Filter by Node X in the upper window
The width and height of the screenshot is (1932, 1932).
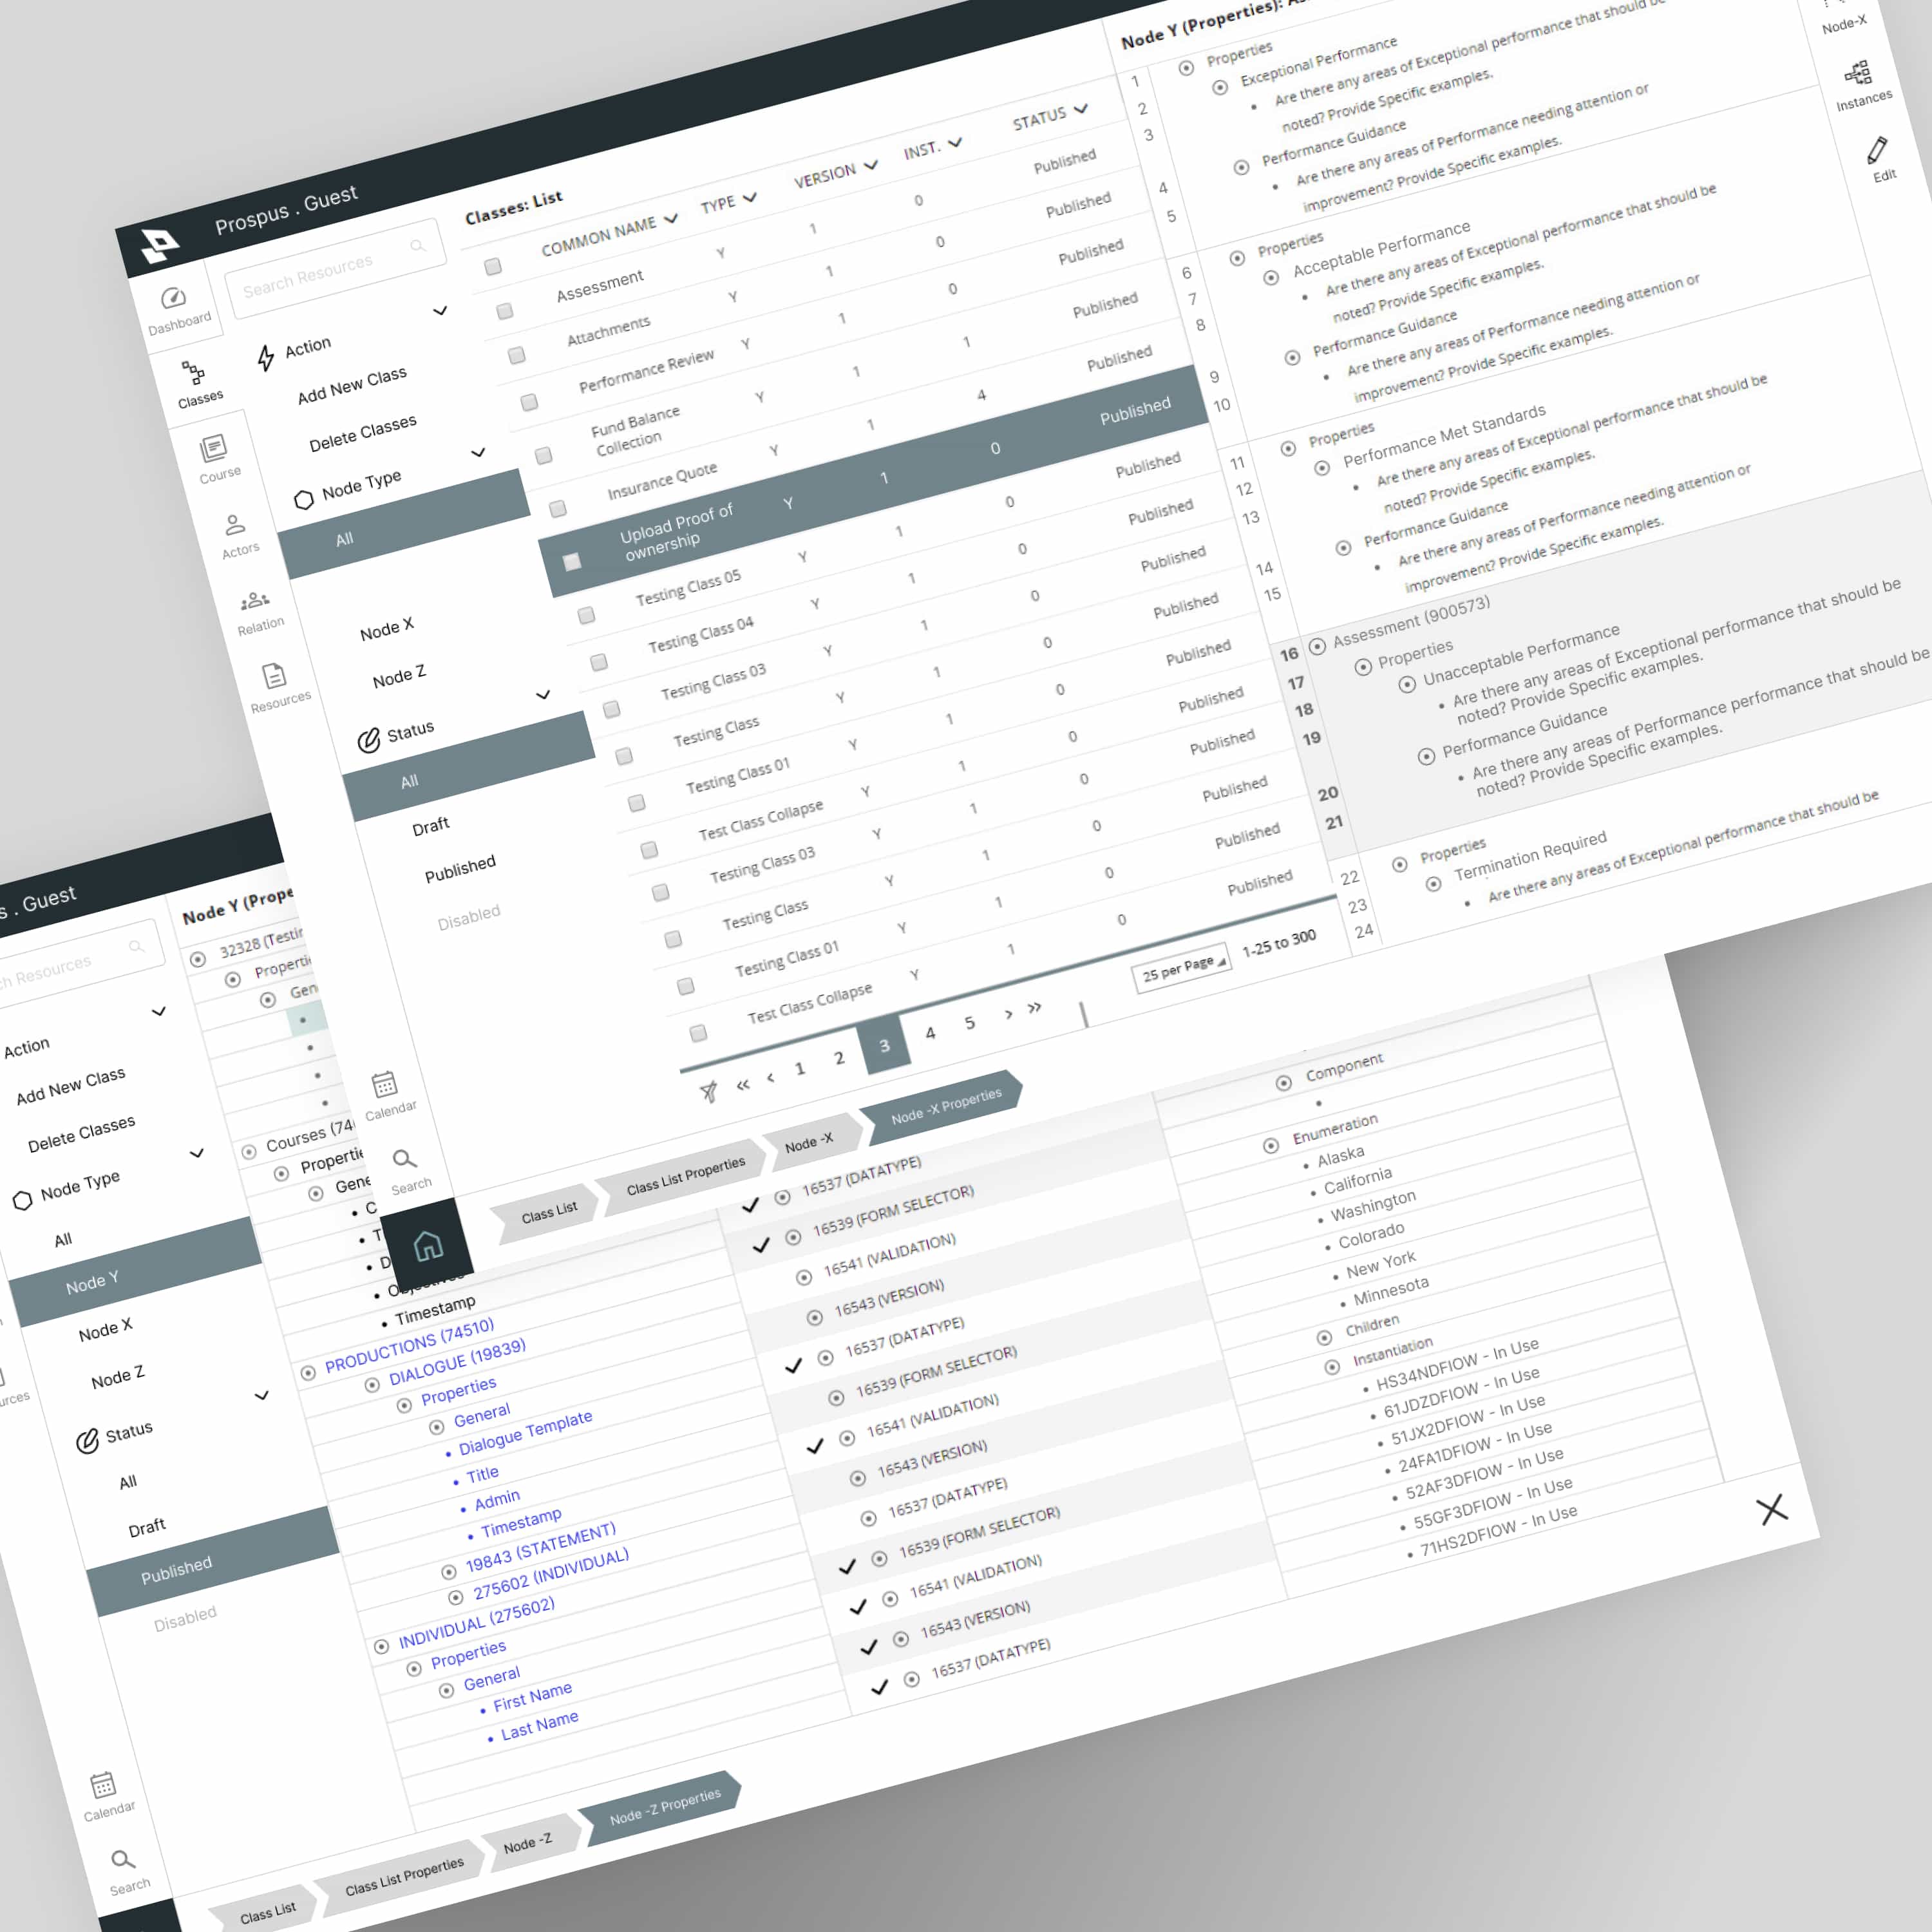(386, 629)
